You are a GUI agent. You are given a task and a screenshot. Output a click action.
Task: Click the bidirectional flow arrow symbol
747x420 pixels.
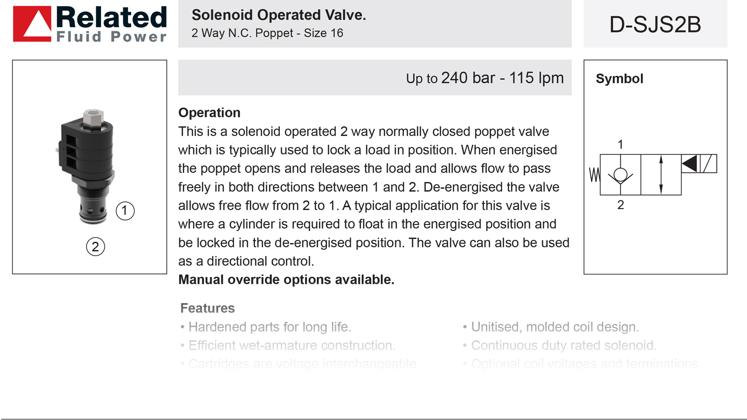coord(661,175)
